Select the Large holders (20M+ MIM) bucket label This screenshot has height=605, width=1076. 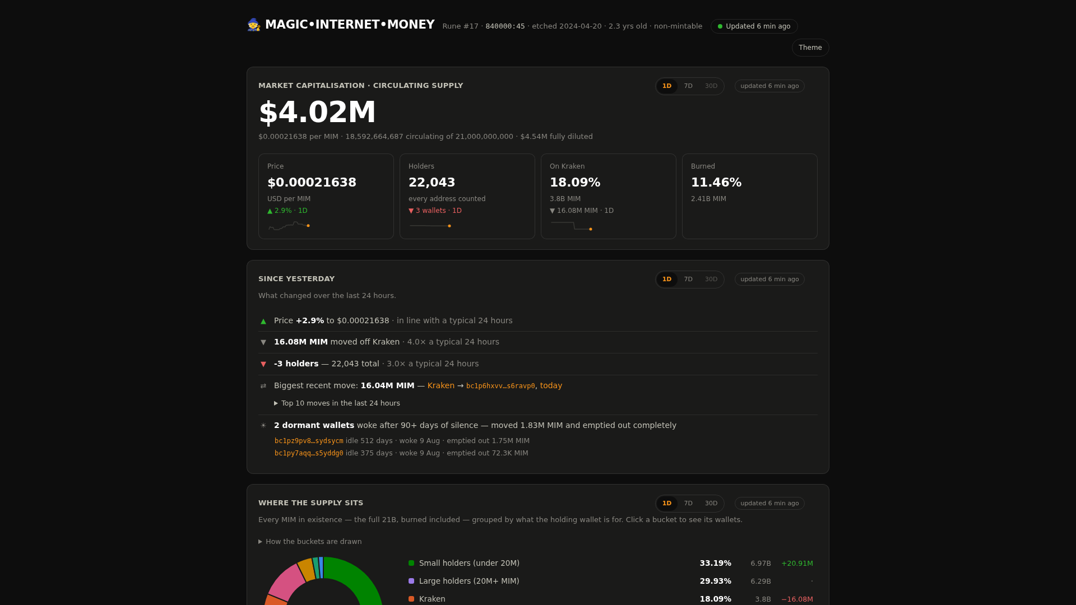pyautogui.click(x=469, y=581)
